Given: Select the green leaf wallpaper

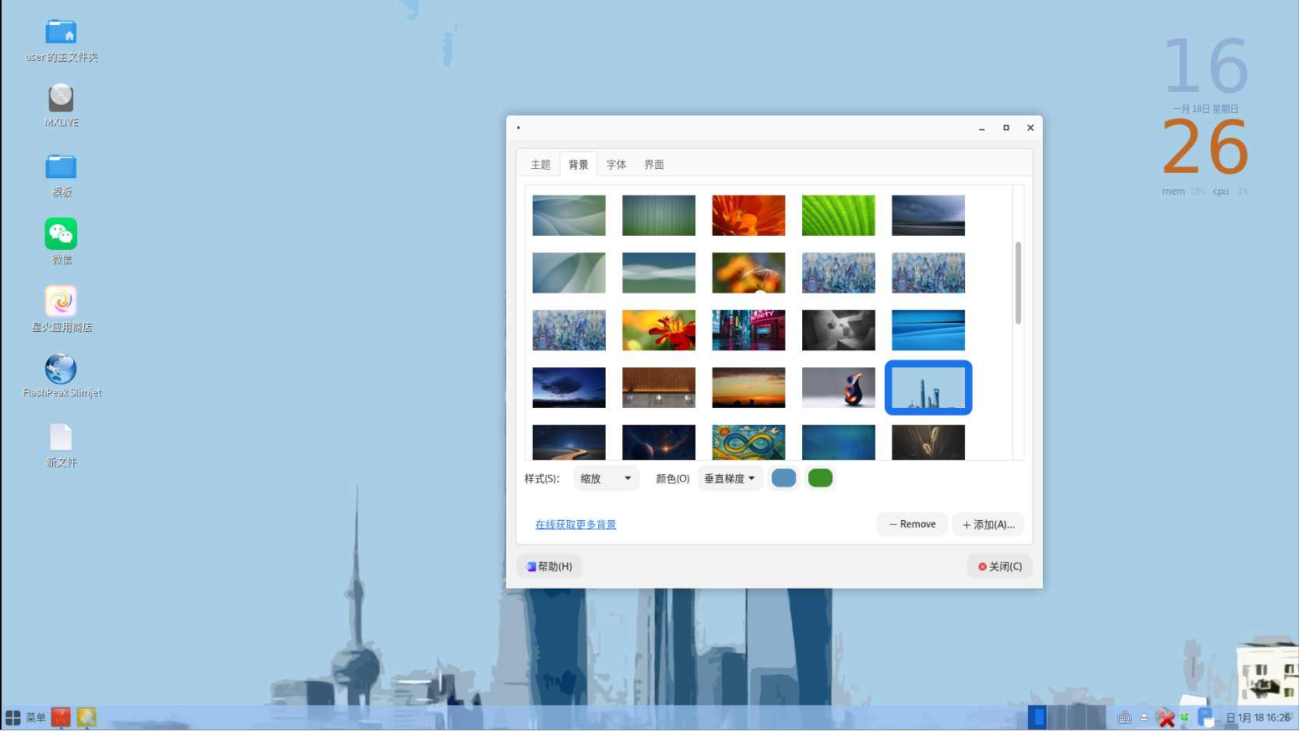Looking at the screenshot, I should click(x=839, y=216).
